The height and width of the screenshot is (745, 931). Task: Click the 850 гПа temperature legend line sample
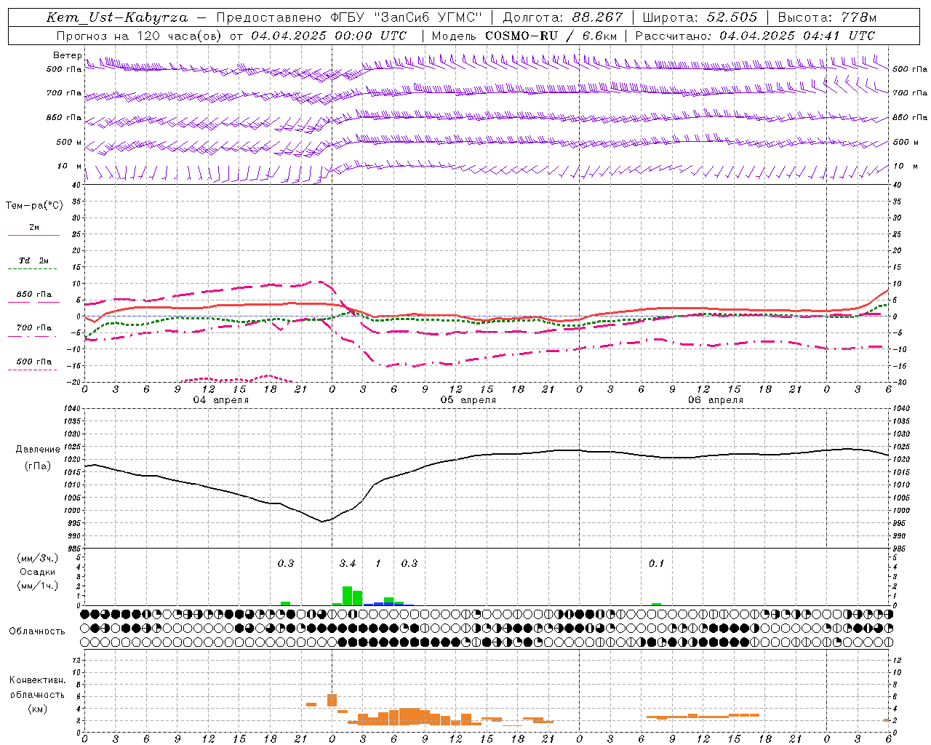pos(33,303)
